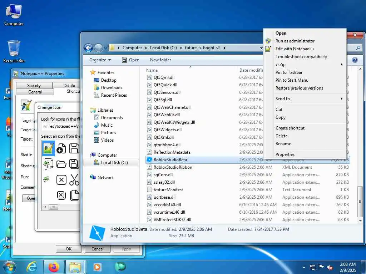Select the textureManifest file
This screenshot has height=274, width=366.
168,190
